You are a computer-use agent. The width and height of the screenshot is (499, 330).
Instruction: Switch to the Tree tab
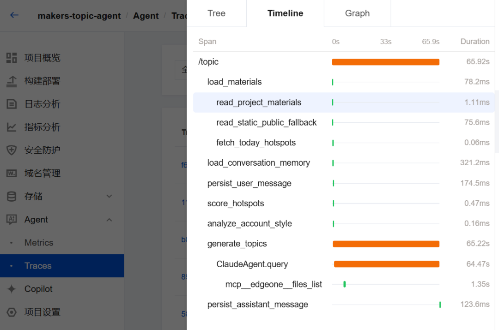tap(216, 13)
